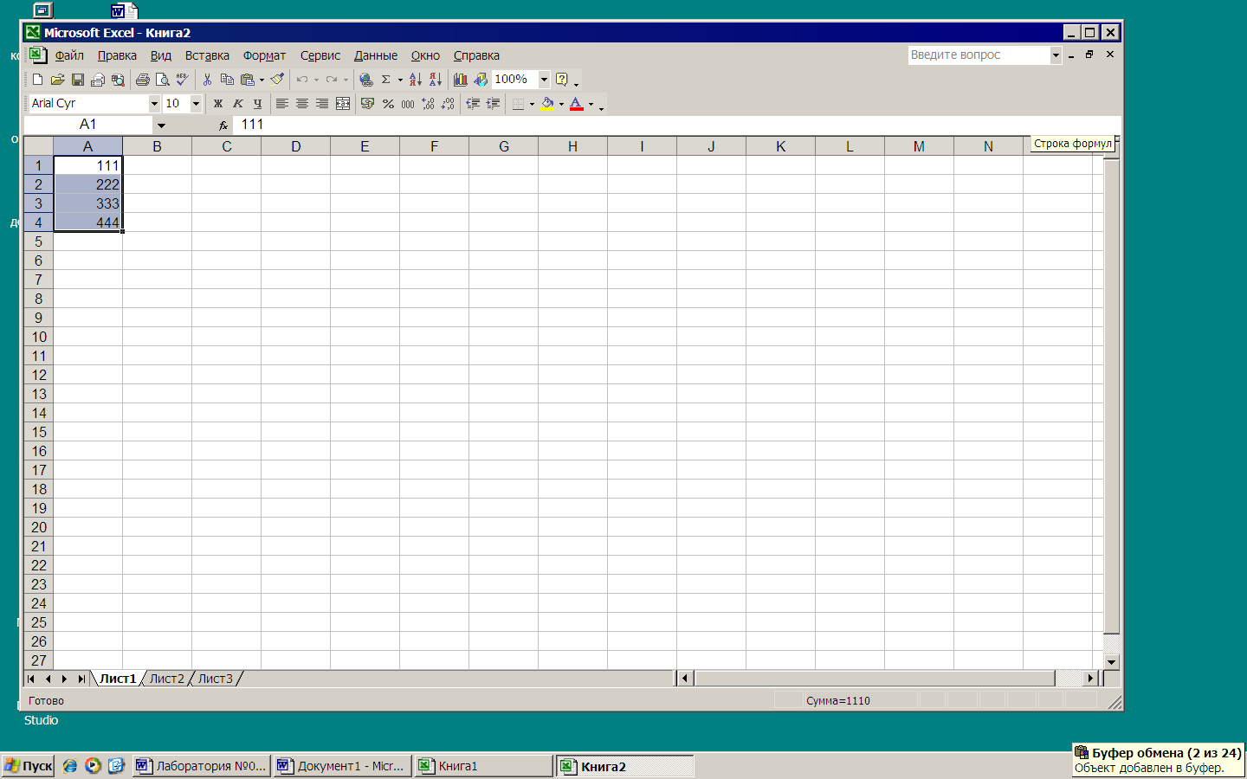
Task: Switch to the Книга1 taskbar window
Action: click(483, 766)
